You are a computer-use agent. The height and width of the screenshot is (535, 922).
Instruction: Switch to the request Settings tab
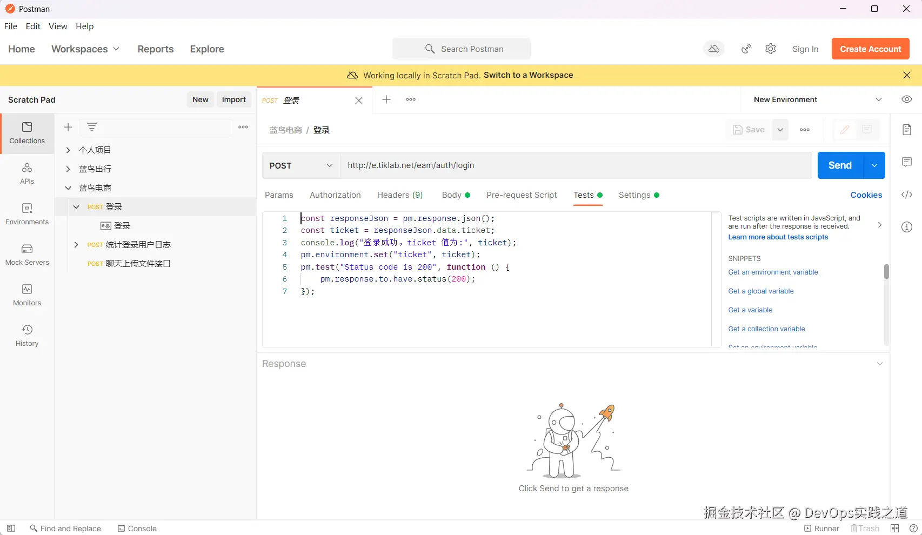(639, 195)
